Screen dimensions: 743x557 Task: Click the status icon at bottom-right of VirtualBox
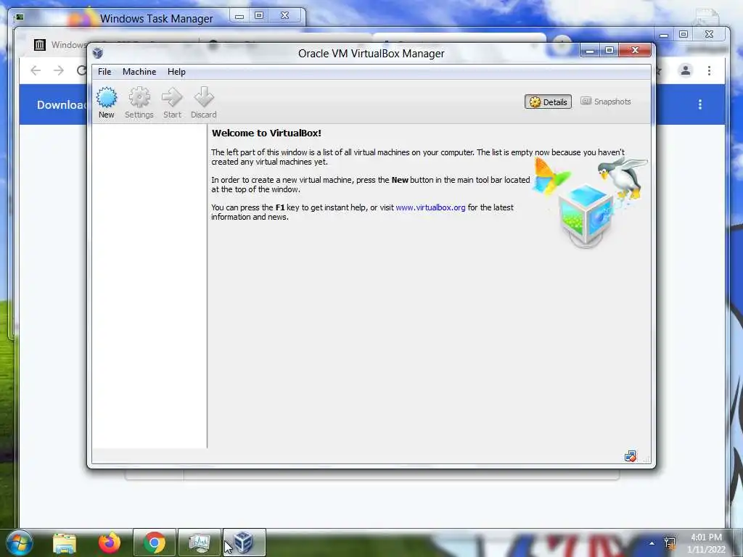[631, 456]
